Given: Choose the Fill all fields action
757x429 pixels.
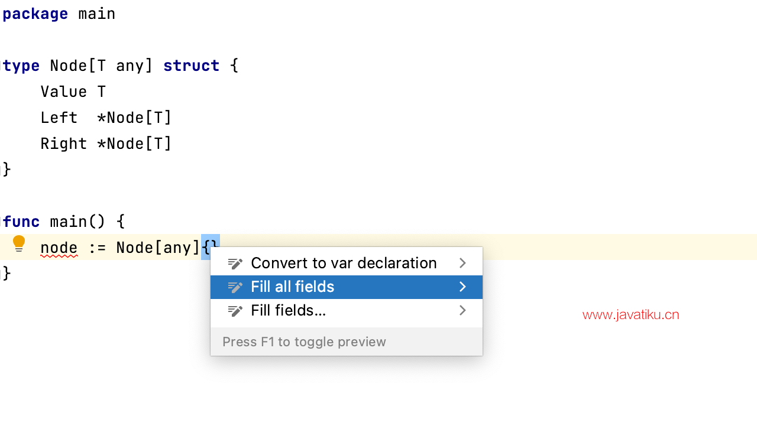Looking at the screenshot, I should click(x=293, y=287).
